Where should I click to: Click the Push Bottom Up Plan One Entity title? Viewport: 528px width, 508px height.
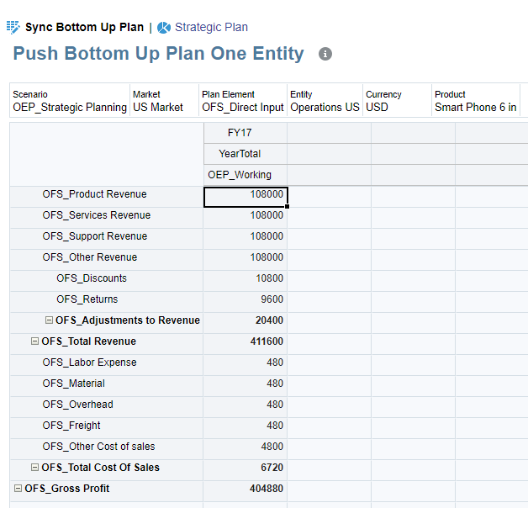[159, 54]
